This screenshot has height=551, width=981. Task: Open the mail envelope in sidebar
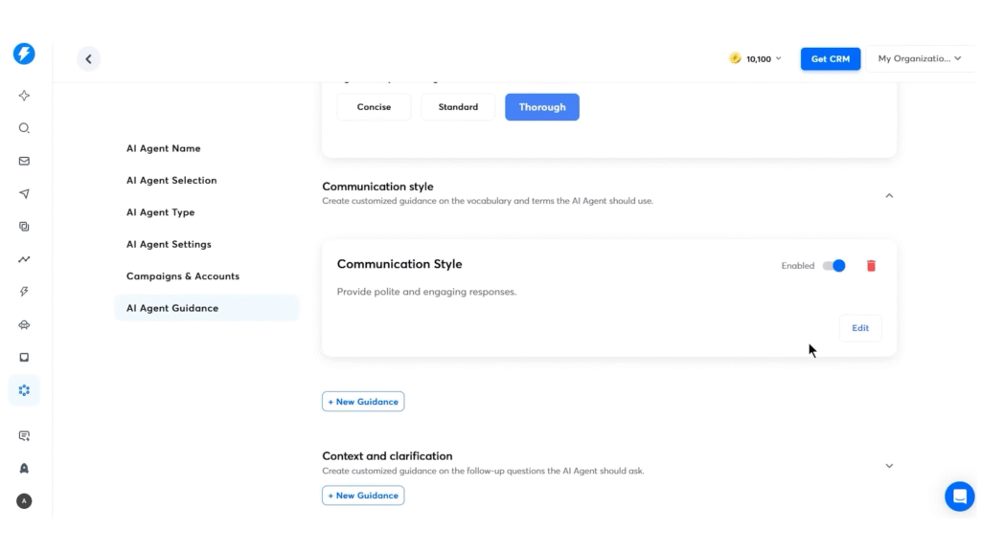[x=24, y=161]
